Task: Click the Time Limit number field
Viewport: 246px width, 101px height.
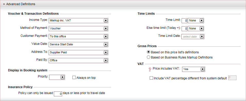Action: tap(184, 21)
